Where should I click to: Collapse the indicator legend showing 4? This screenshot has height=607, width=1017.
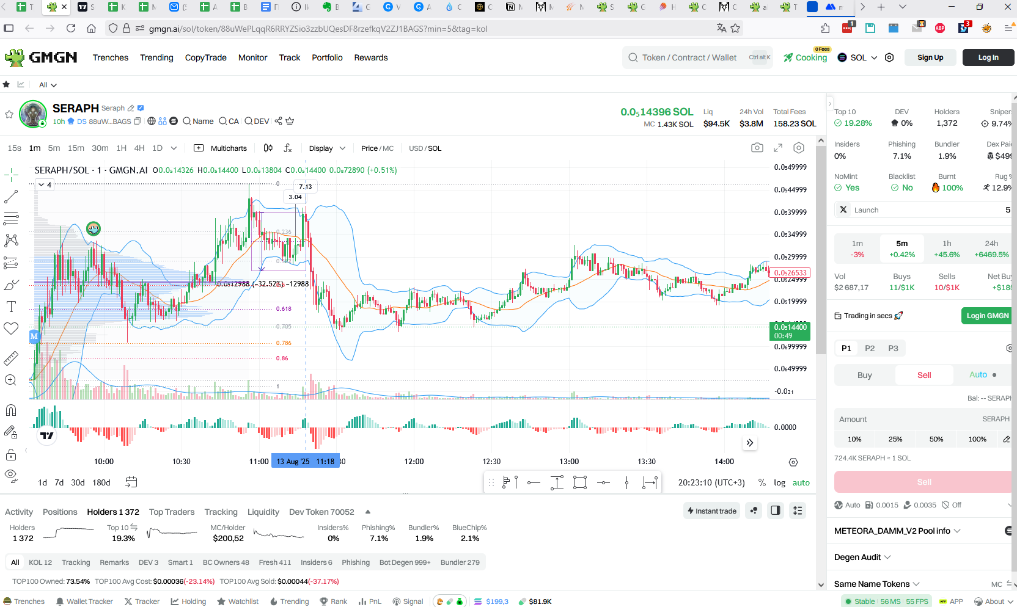45,184
